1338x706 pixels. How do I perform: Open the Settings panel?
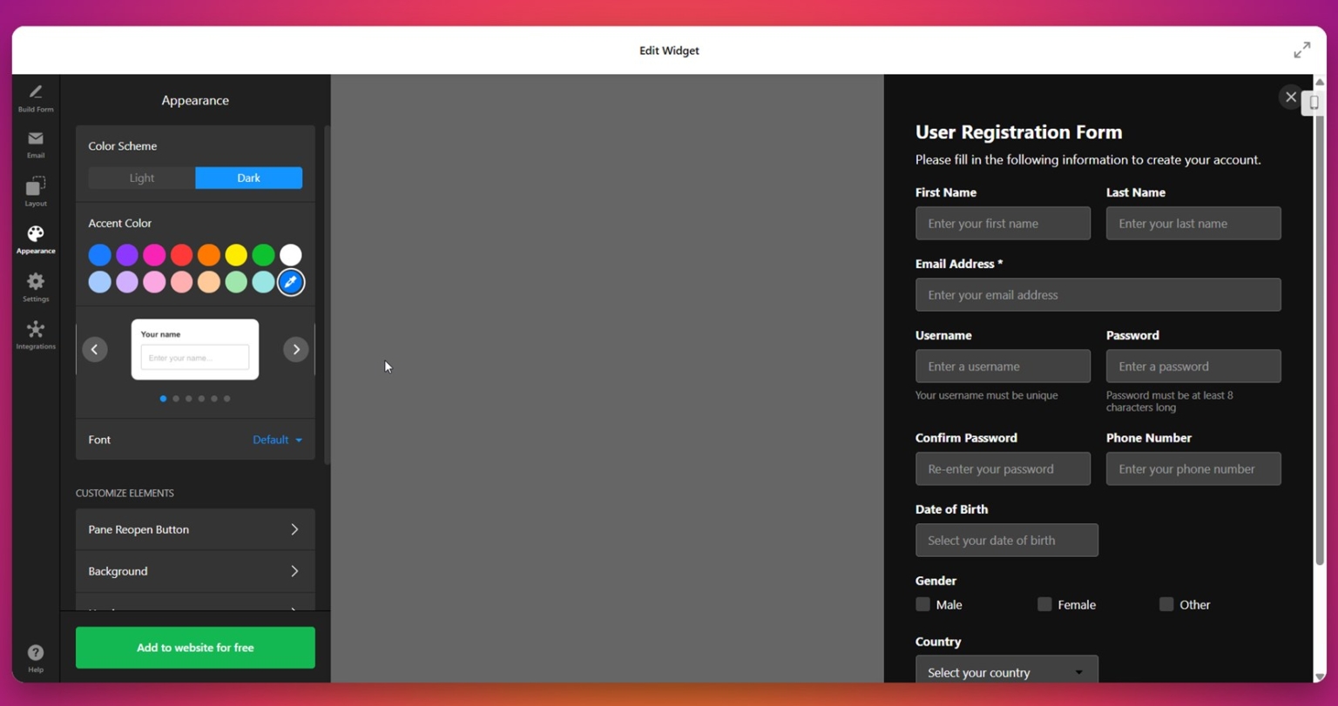(36, 286)
